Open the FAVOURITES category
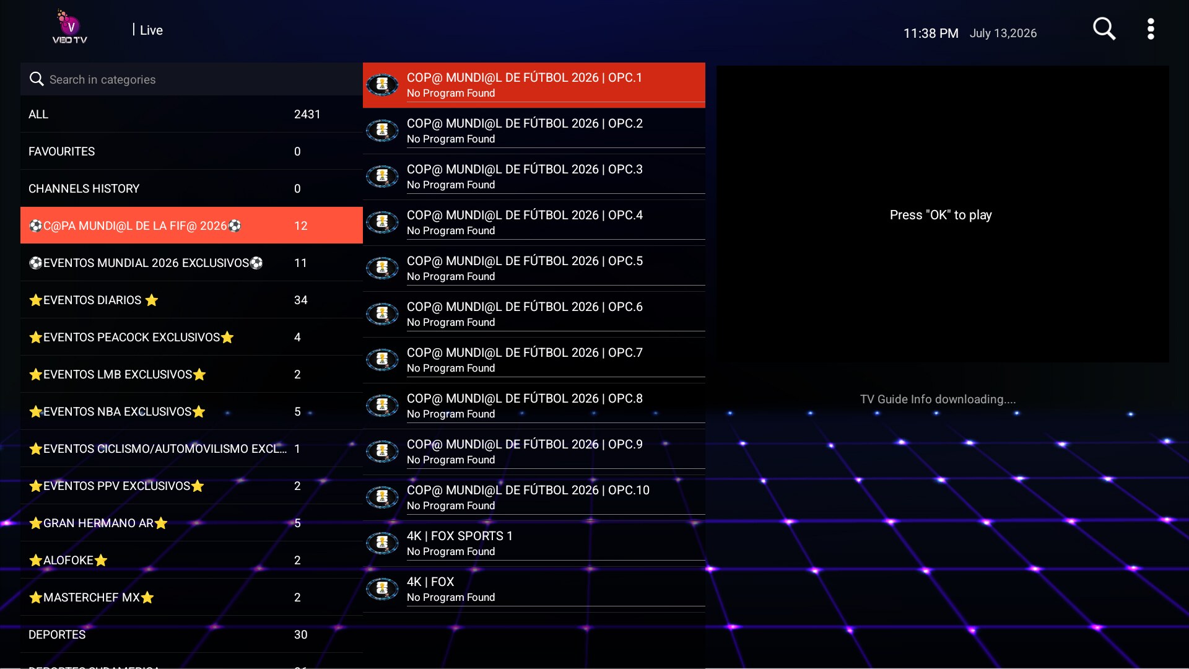1189x669 pixels. (191, 151)
